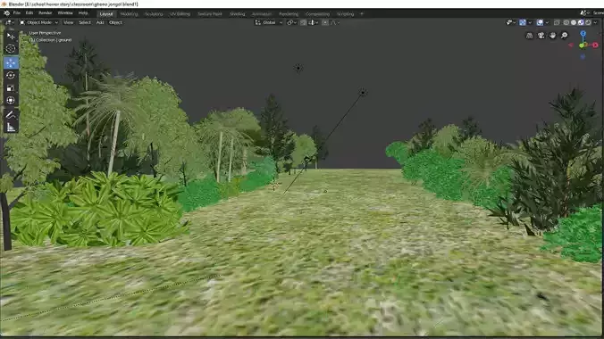
Task: Open the gizmo options dropdown arrow
Action: [530, 22]
